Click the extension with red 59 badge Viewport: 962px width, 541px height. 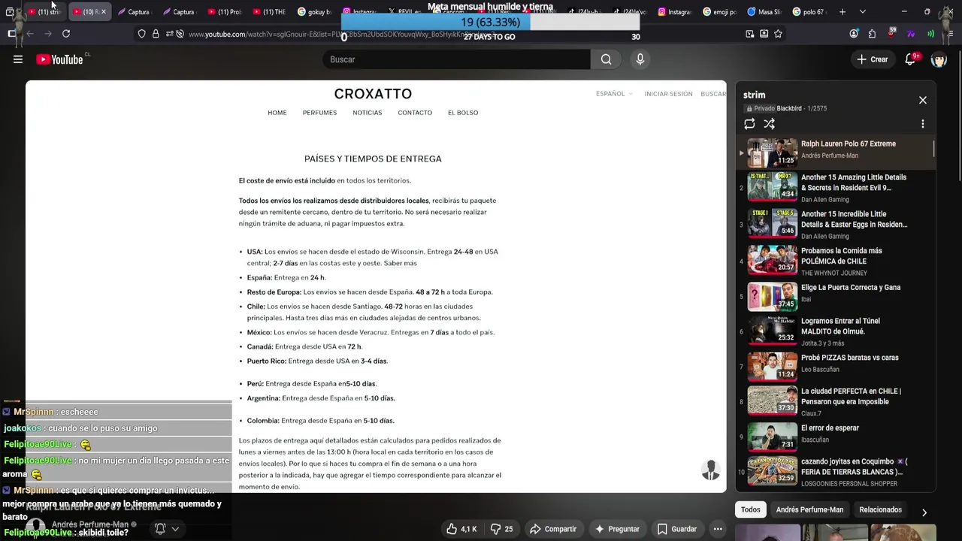(891, 34)
